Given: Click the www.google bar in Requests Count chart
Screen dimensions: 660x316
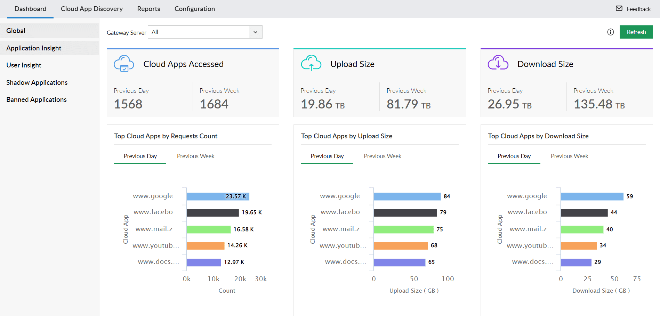Looking at the screenshot, I should 217,196.
